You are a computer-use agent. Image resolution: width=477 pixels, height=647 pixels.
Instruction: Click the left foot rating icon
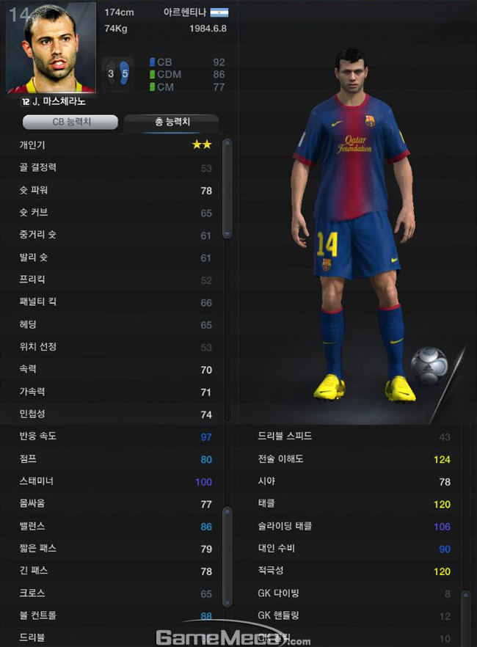111,73
